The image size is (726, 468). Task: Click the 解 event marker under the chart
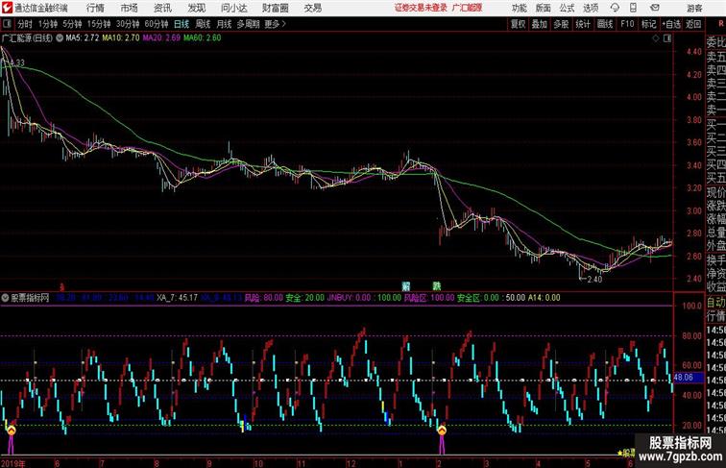click(406, 286)
